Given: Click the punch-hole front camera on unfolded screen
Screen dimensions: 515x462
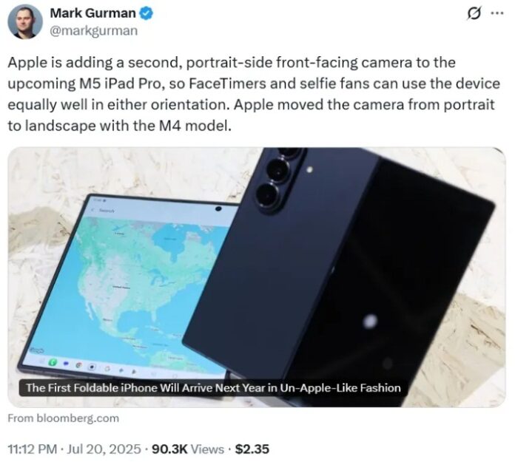Looking at the screenshot, I should (x=218, y=208).
